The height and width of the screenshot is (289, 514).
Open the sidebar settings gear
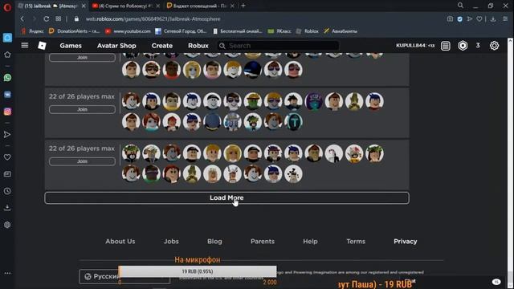pos(7,225)
